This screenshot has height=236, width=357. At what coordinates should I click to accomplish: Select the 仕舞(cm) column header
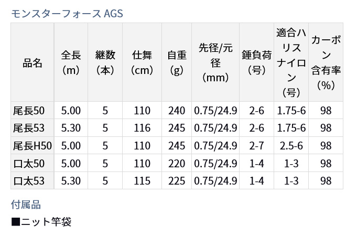(142, 62)
